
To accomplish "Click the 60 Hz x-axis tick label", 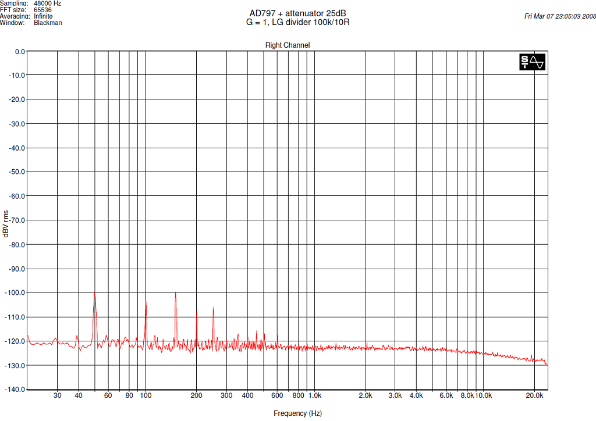I will tap(108, 395).
